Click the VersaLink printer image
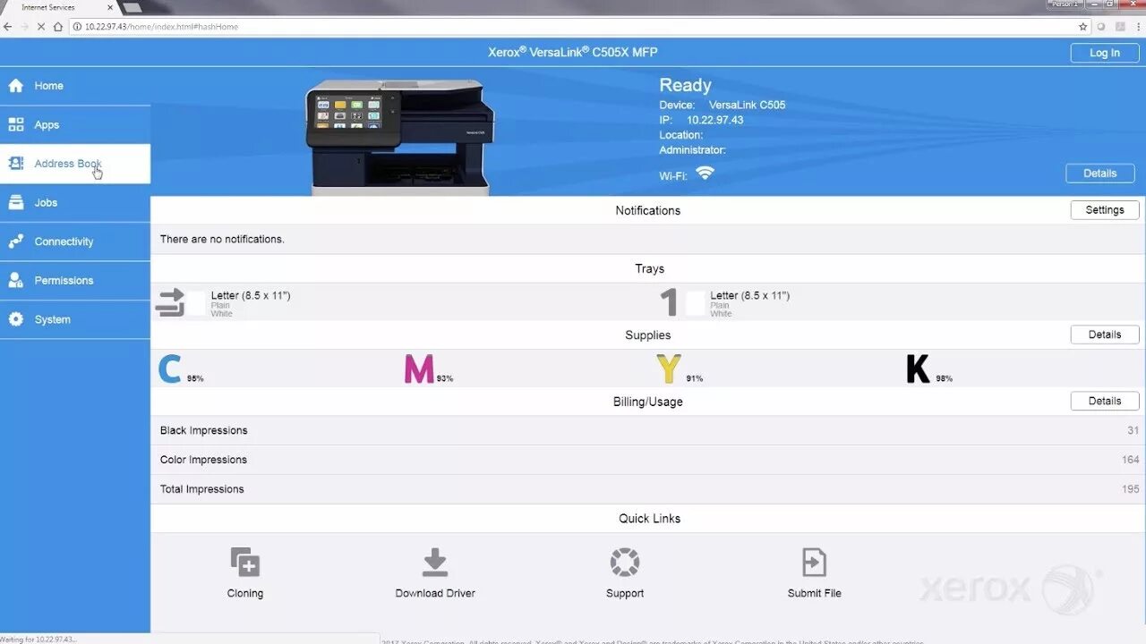 399,136
